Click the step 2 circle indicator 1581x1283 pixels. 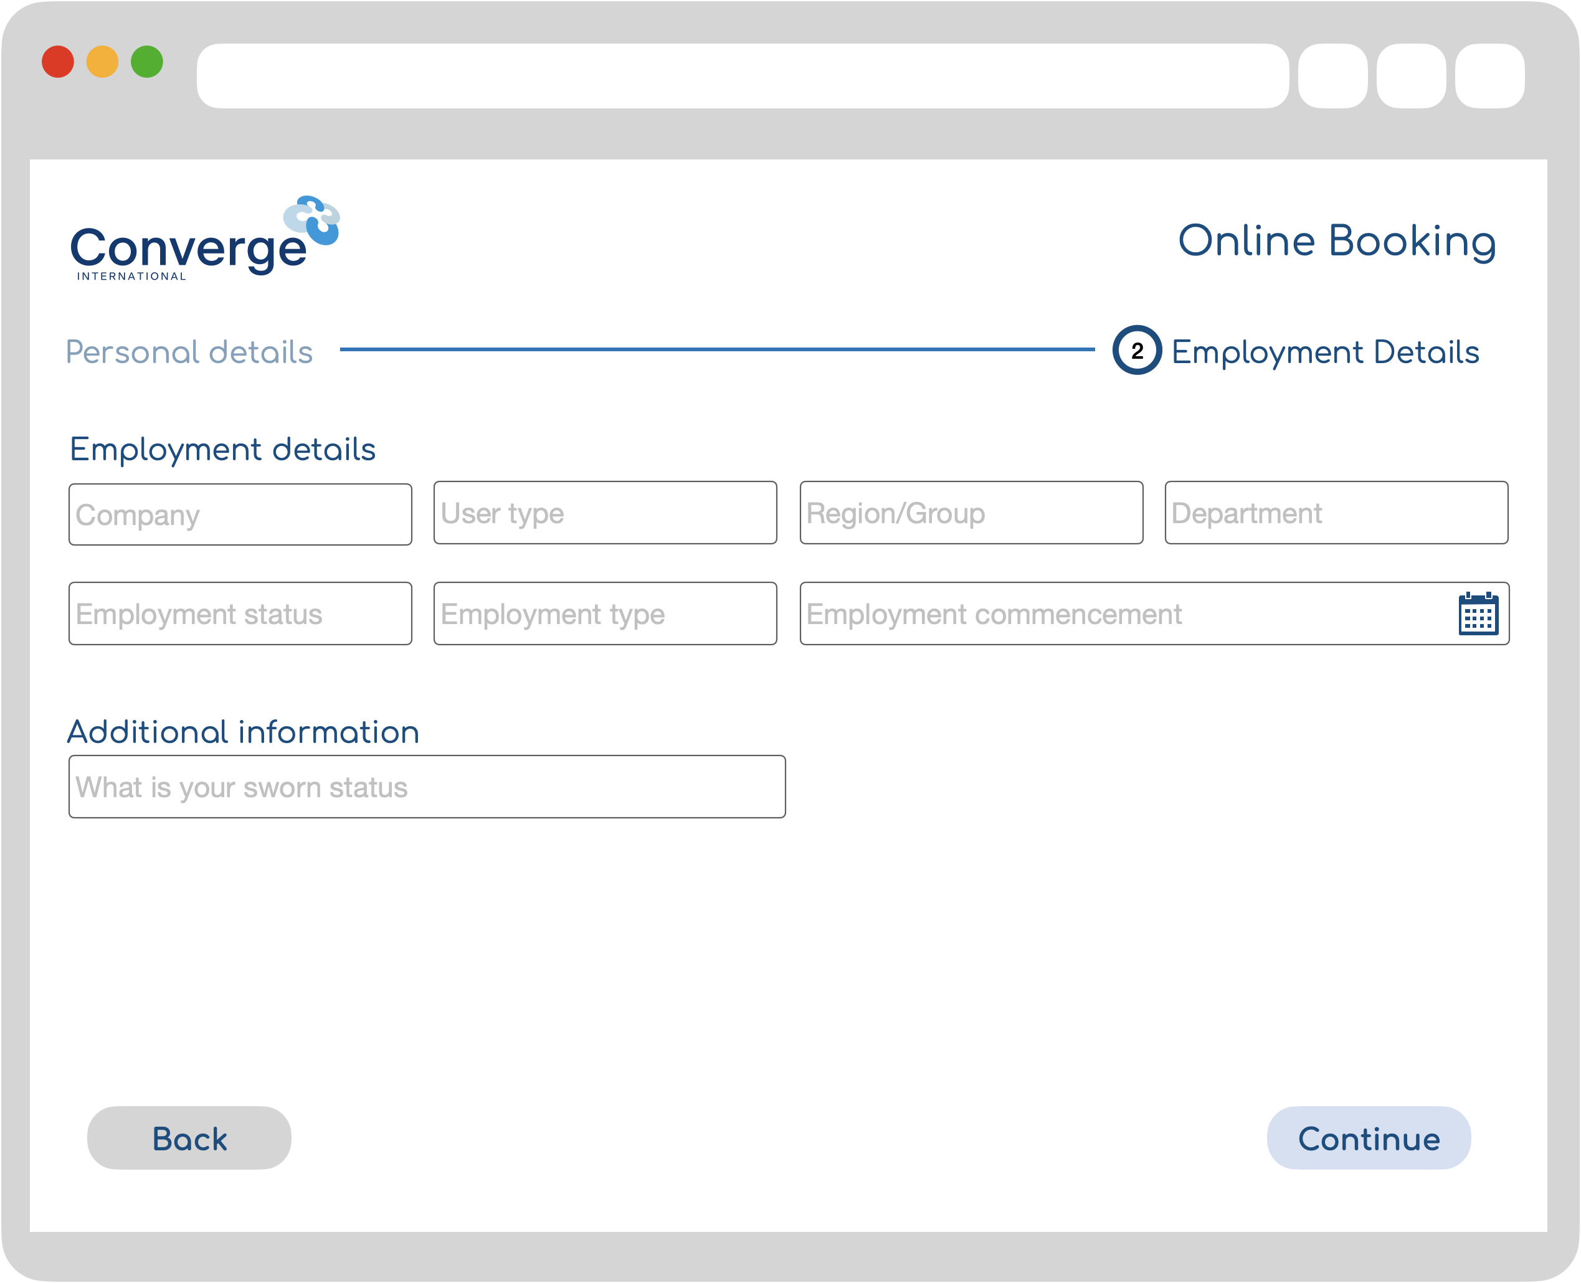point(1137,350)
